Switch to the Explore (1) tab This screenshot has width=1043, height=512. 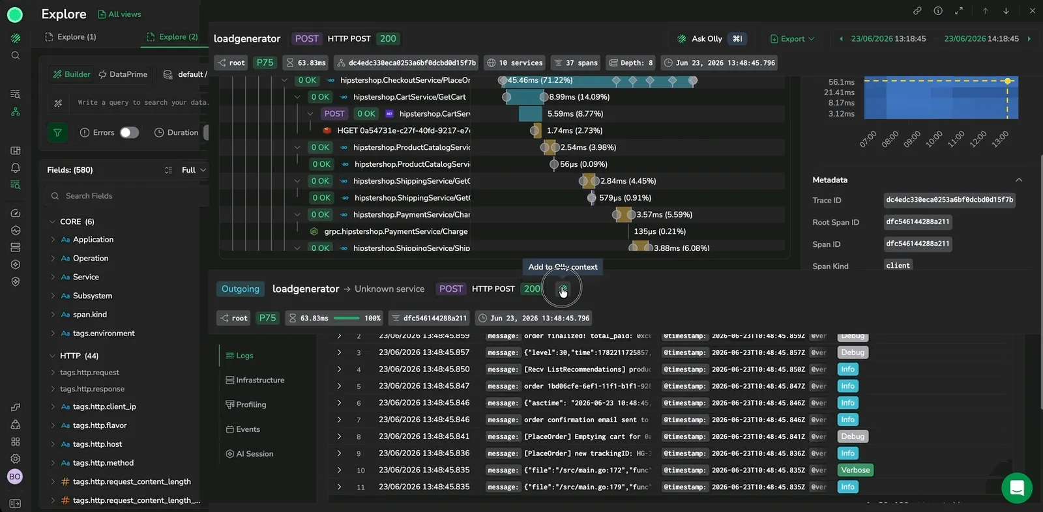70,37
